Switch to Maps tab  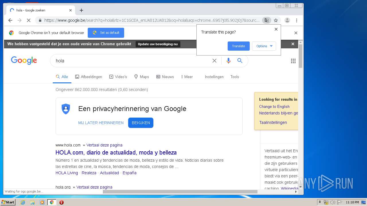pos(142,77)
